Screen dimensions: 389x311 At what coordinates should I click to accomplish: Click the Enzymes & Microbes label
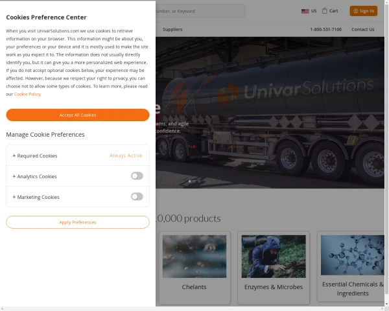coord(274,287)
